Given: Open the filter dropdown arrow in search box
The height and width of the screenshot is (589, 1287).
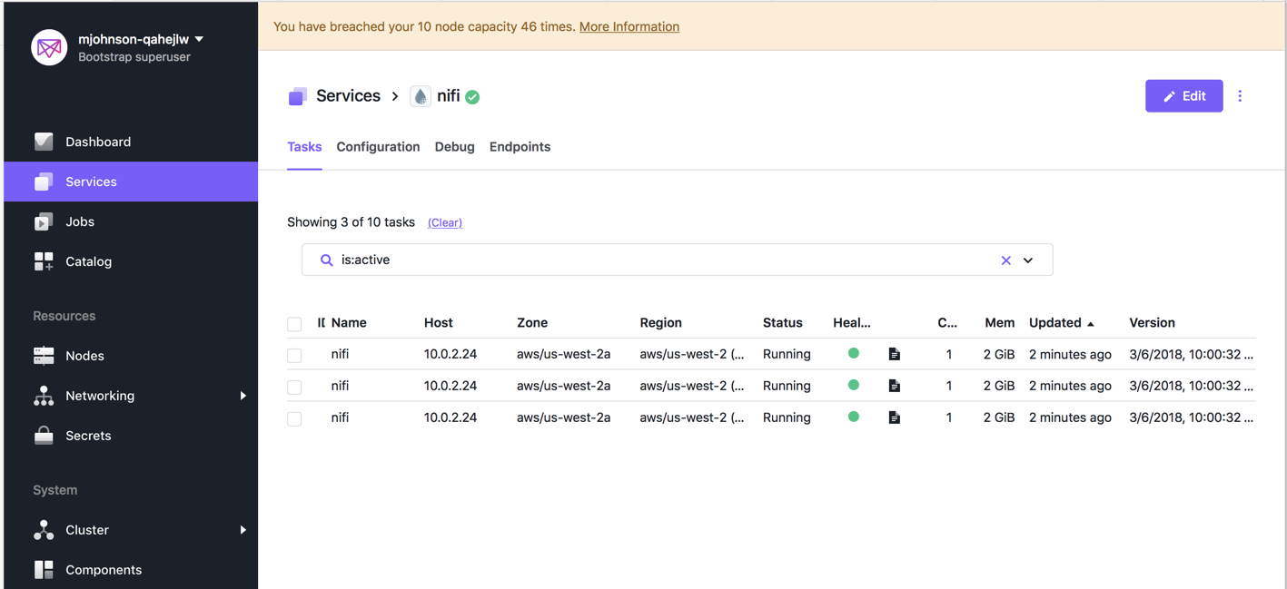Looking at the screenshot, I should coord(1028,260).
